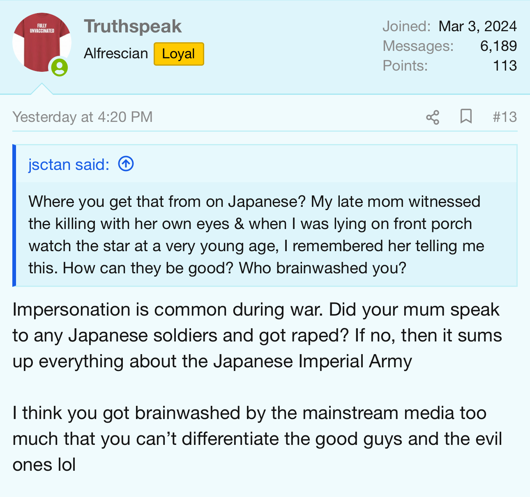Screen dimensions: 530x497
Task: Bookmark this post
Action: [x=465, y=117]
